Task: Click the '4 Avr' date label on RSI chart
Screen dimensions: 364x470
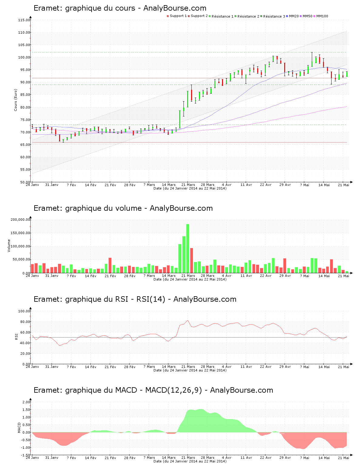Action: coord(227,367)
